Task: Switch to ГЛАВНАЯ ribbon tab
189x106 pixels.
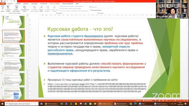Action: tap(10, 4)
